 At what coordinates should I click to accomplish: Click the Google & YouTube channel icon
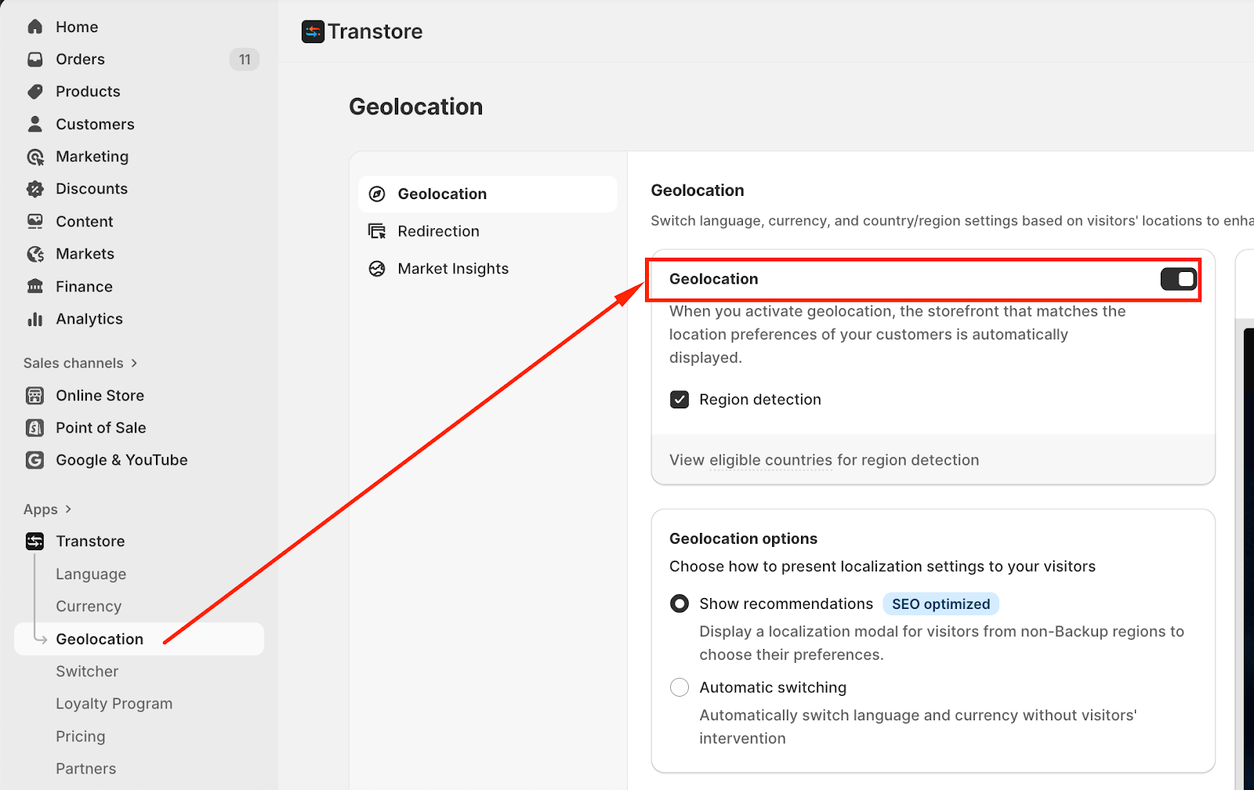coord(35,460)
